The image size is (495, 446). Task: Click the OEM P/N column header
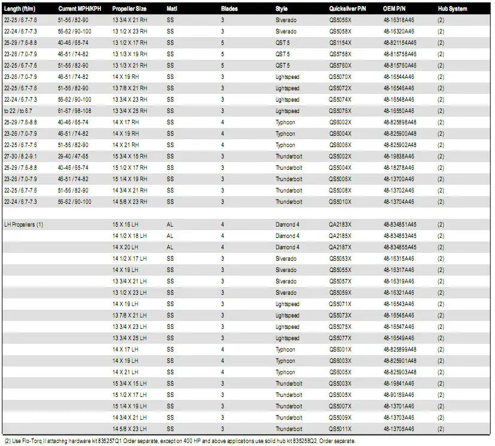[394, 9]
